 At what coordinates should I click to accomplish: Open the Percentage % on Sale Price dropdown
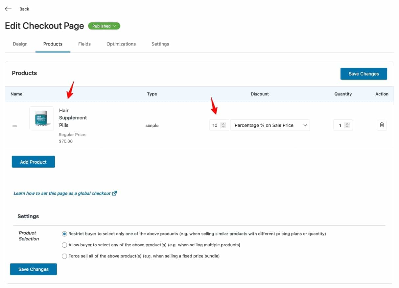click(270, 125)
